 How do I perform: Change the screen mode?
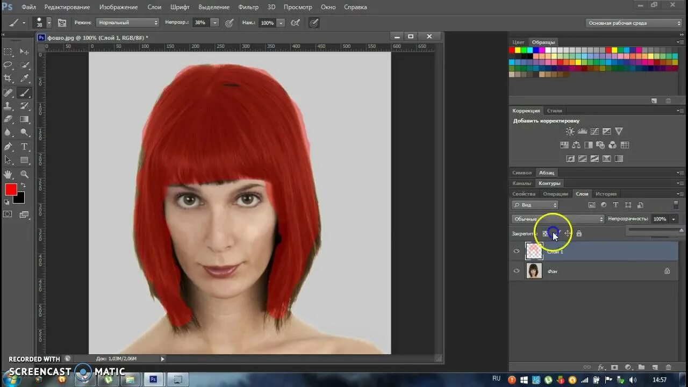[x=24, y=214]
